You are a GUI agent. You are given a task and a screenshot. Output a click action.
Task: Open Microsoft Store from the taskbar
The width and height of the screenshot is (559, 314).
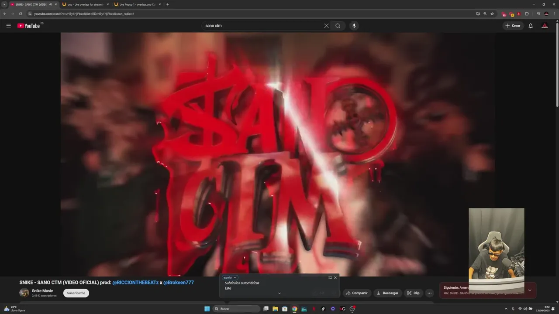click(285, 309)
